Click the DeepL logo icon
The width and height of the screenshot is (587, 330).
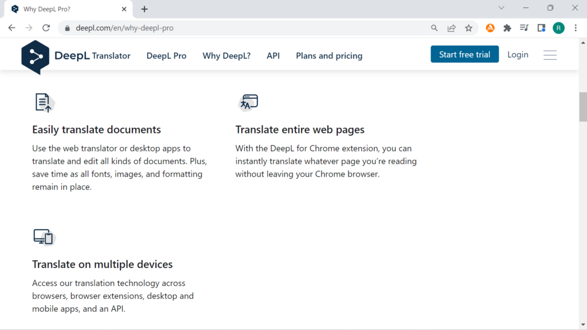[35, 57]
